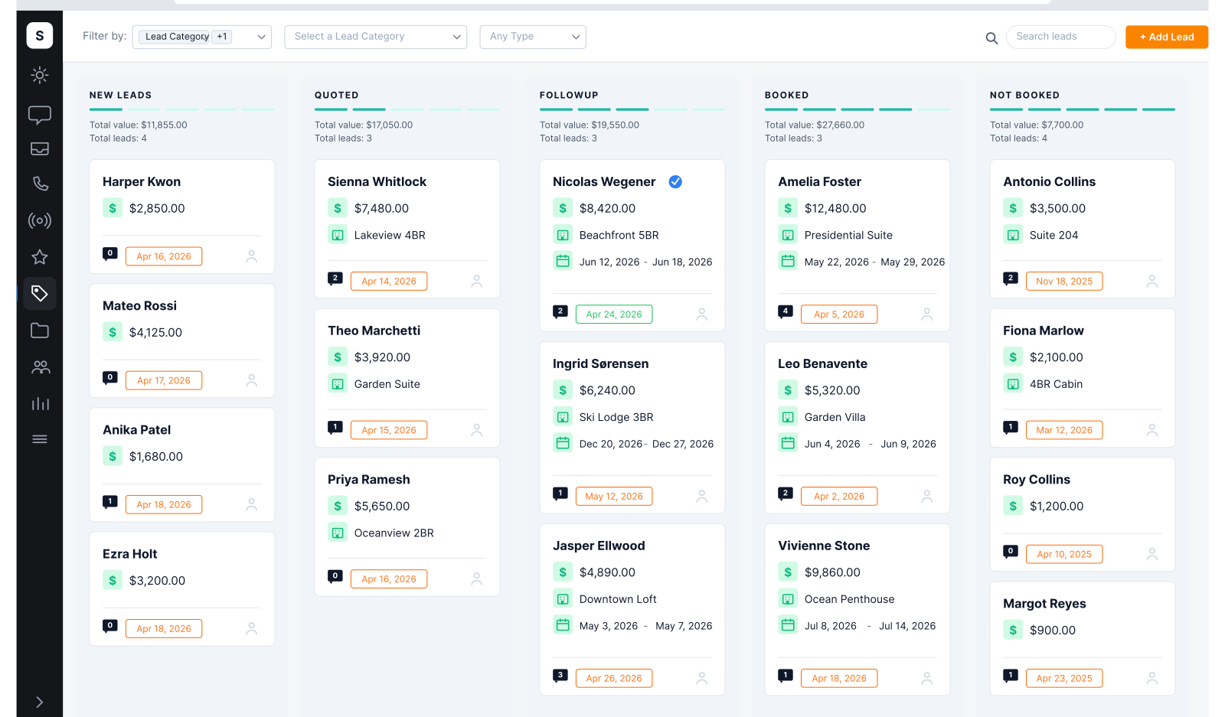Open Ingrid Sørensen lead name
This screenshot has width=1225, height=717.
600,363
